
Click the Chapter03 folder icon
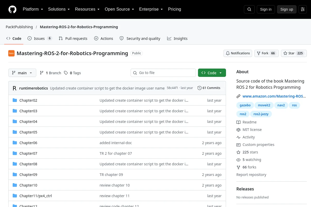point(15,111)
